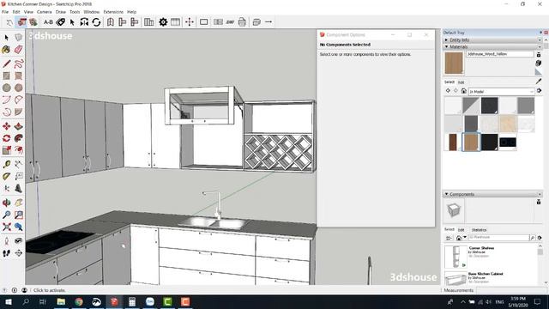Select the Eraser tool
The image size is (549, 309).
(x=19, y=50)
